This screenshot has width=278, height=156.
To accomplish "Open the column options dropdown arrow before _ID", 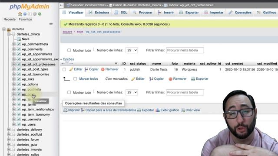I will pos(116,64).
